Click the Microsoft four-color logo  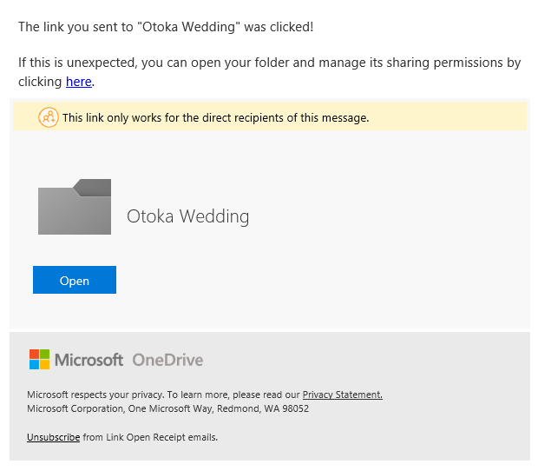pos(39,360)
